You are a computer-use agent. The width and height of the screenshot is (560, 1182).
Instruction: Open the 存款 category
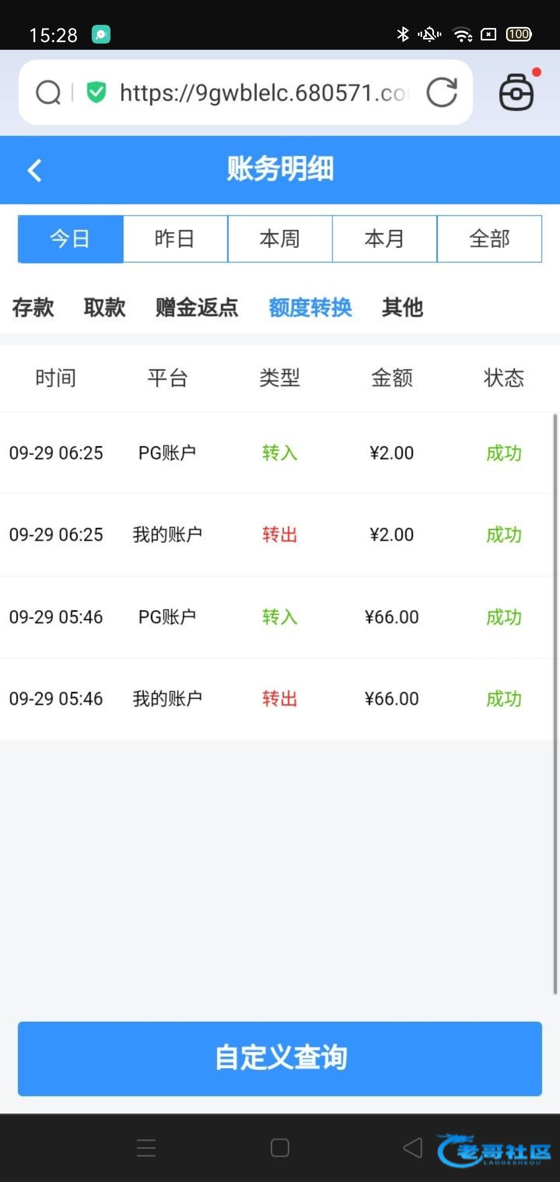(33, 307)
